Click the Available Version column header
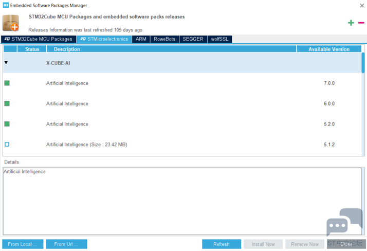The width and height of the screenshot is (367, 251). [329, 49]
